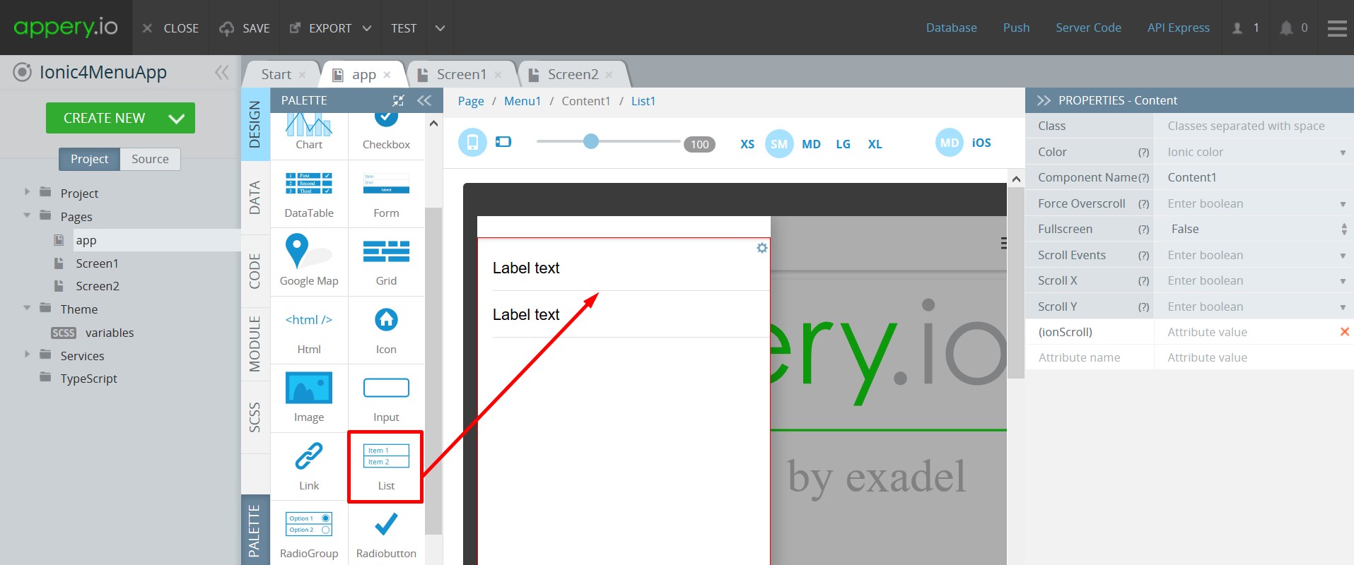The image size is (1354, 565).
Task: Open notifications bell
Action: click(1286, 28)
